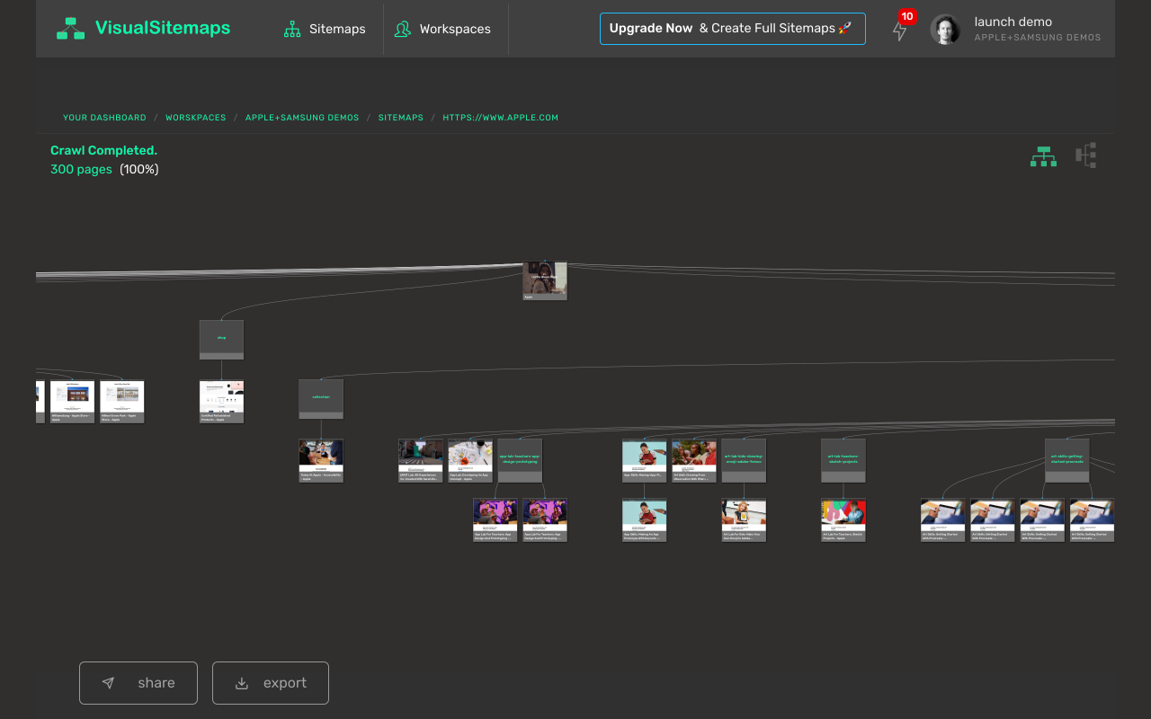
Task: Open the apple.com homepage thumbnail node
Action: coord(544,279)
